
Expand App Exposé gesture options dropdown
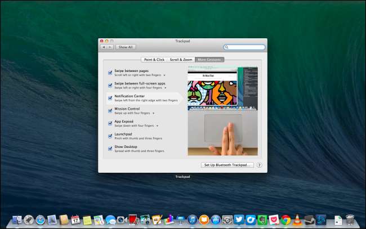point(157,125)
